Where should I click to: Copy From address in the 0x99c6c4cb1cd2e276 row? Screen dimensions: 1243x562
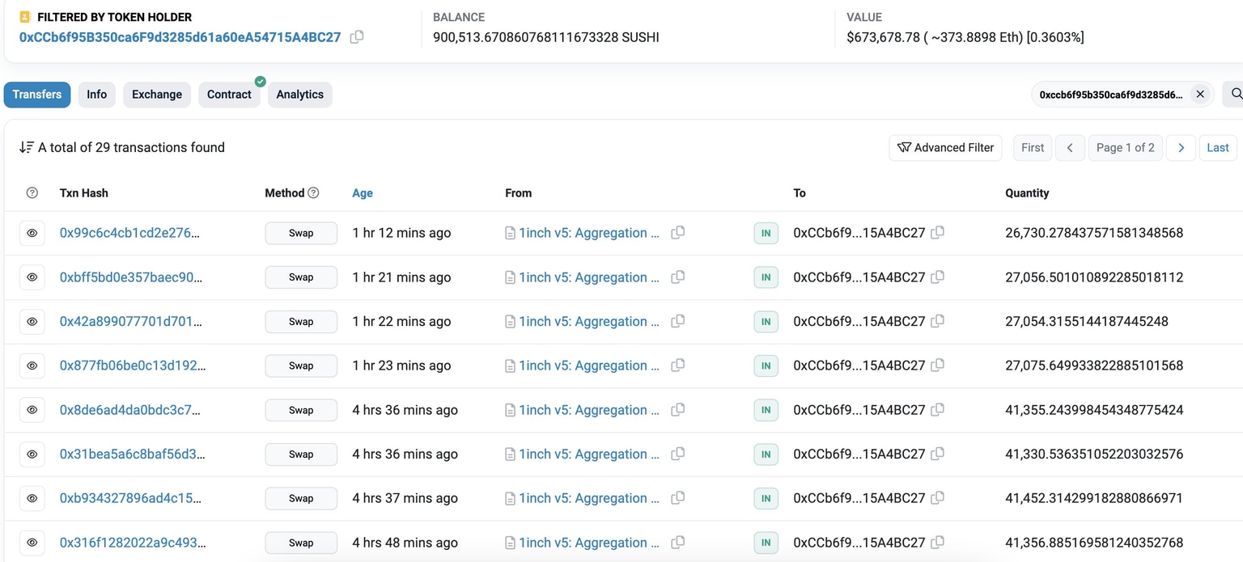coord(678,233)
